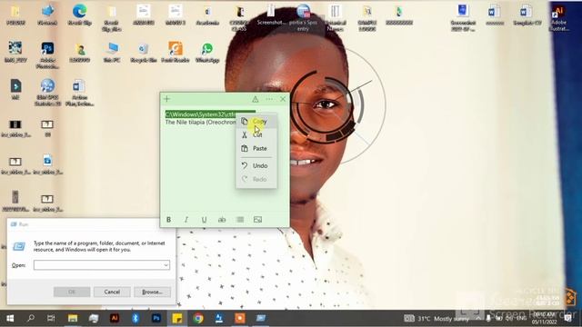Switch to Sticky Notes in the taskbar

pyautogui.click(x=177, y=318)
